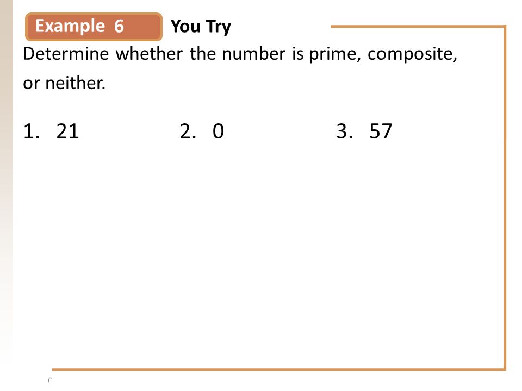This screenshot has height=391, width=522.
Task: Select the problem label 1.
Action: (32, 131)
